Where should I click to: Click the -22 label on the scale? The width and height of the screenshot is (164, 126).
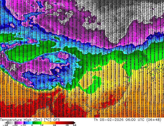pos(15,125)
